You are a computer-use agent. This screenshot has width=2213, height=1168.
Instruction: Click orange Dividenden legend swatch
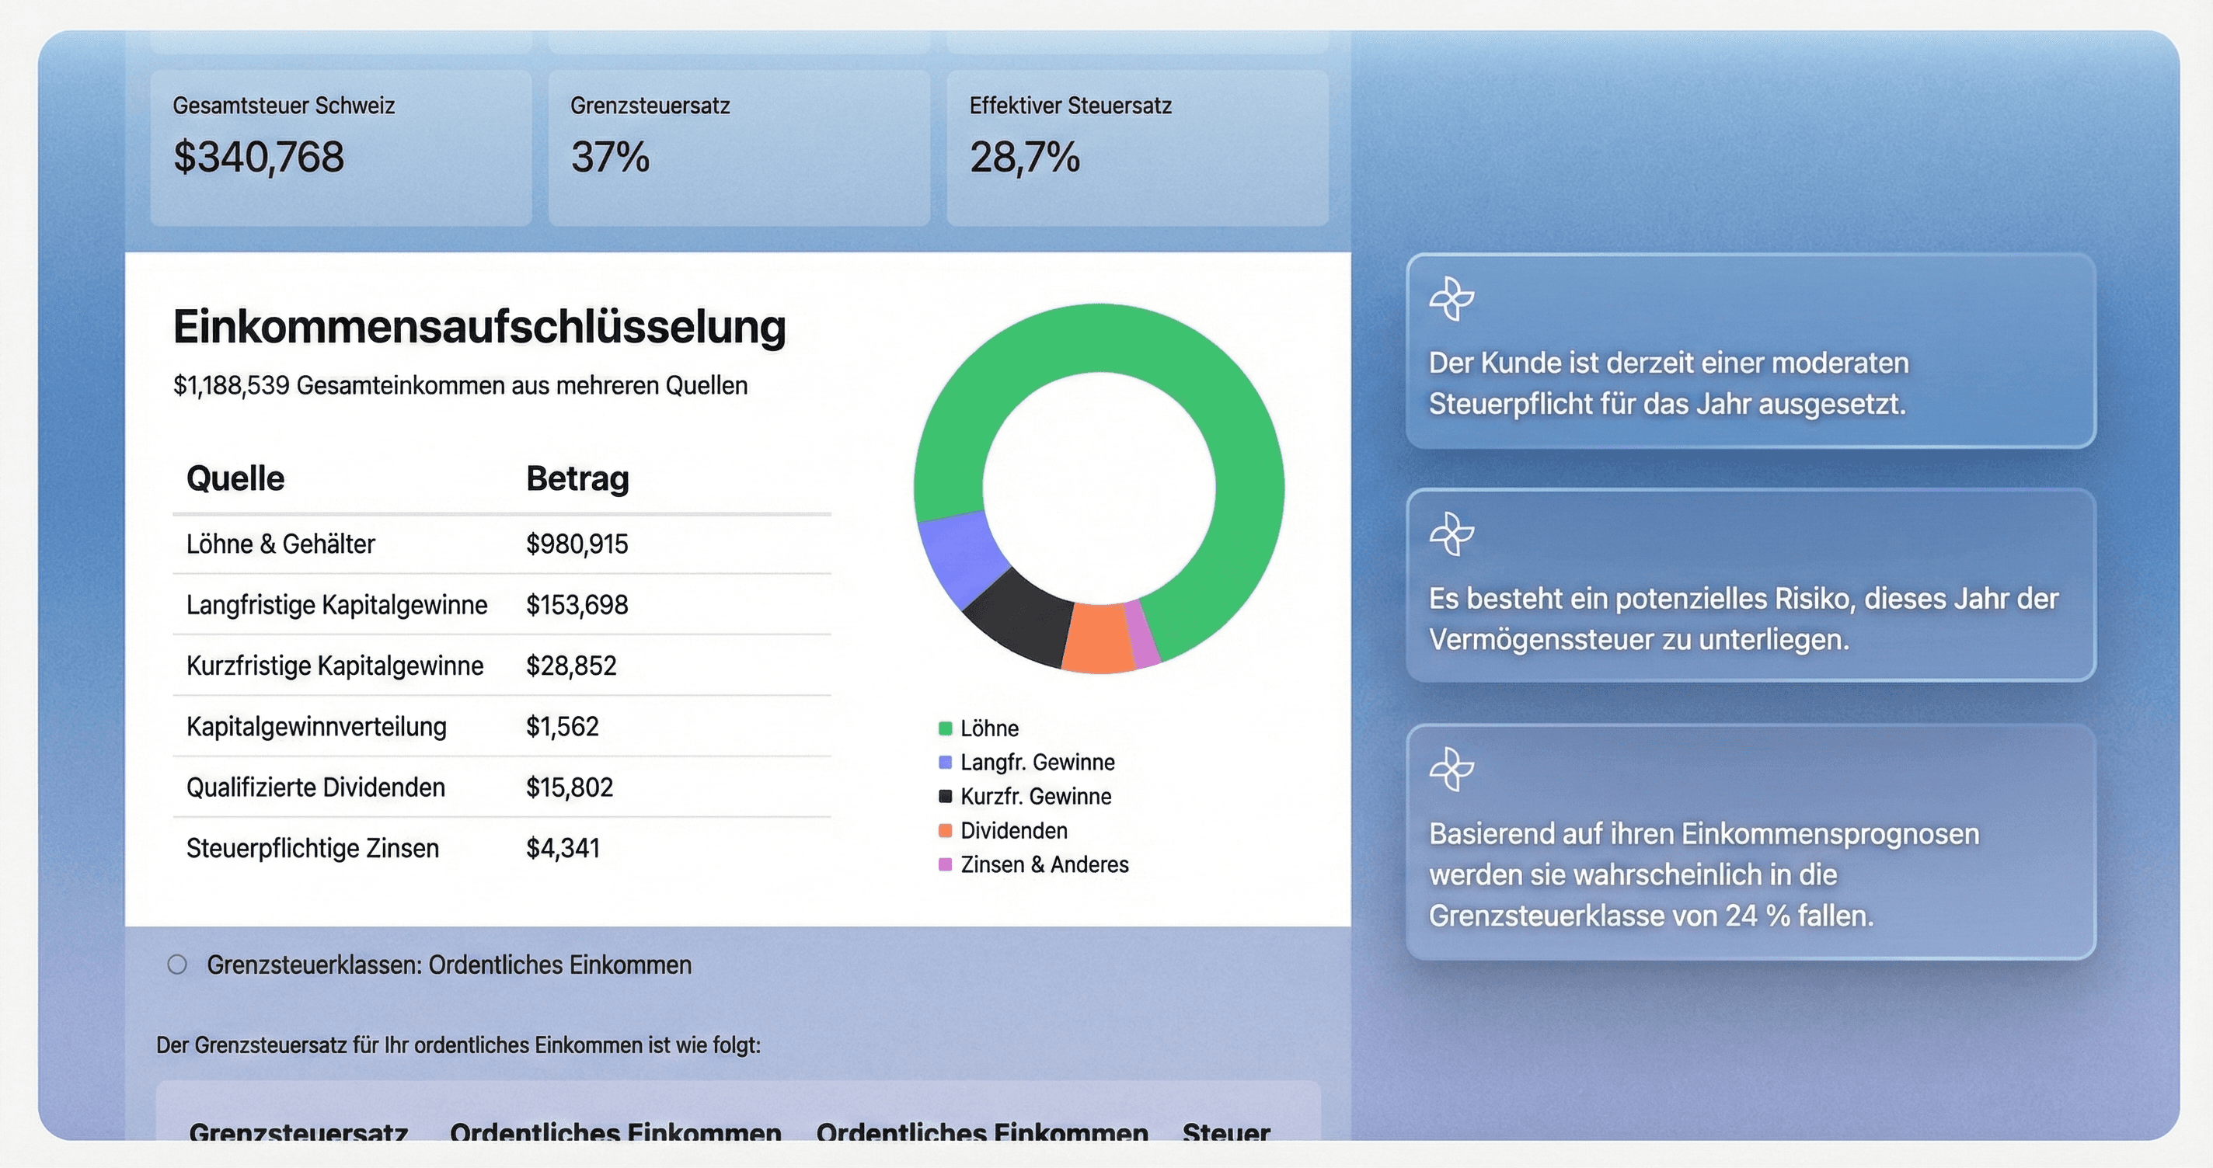pyautogui.click(x=945, y=830)
